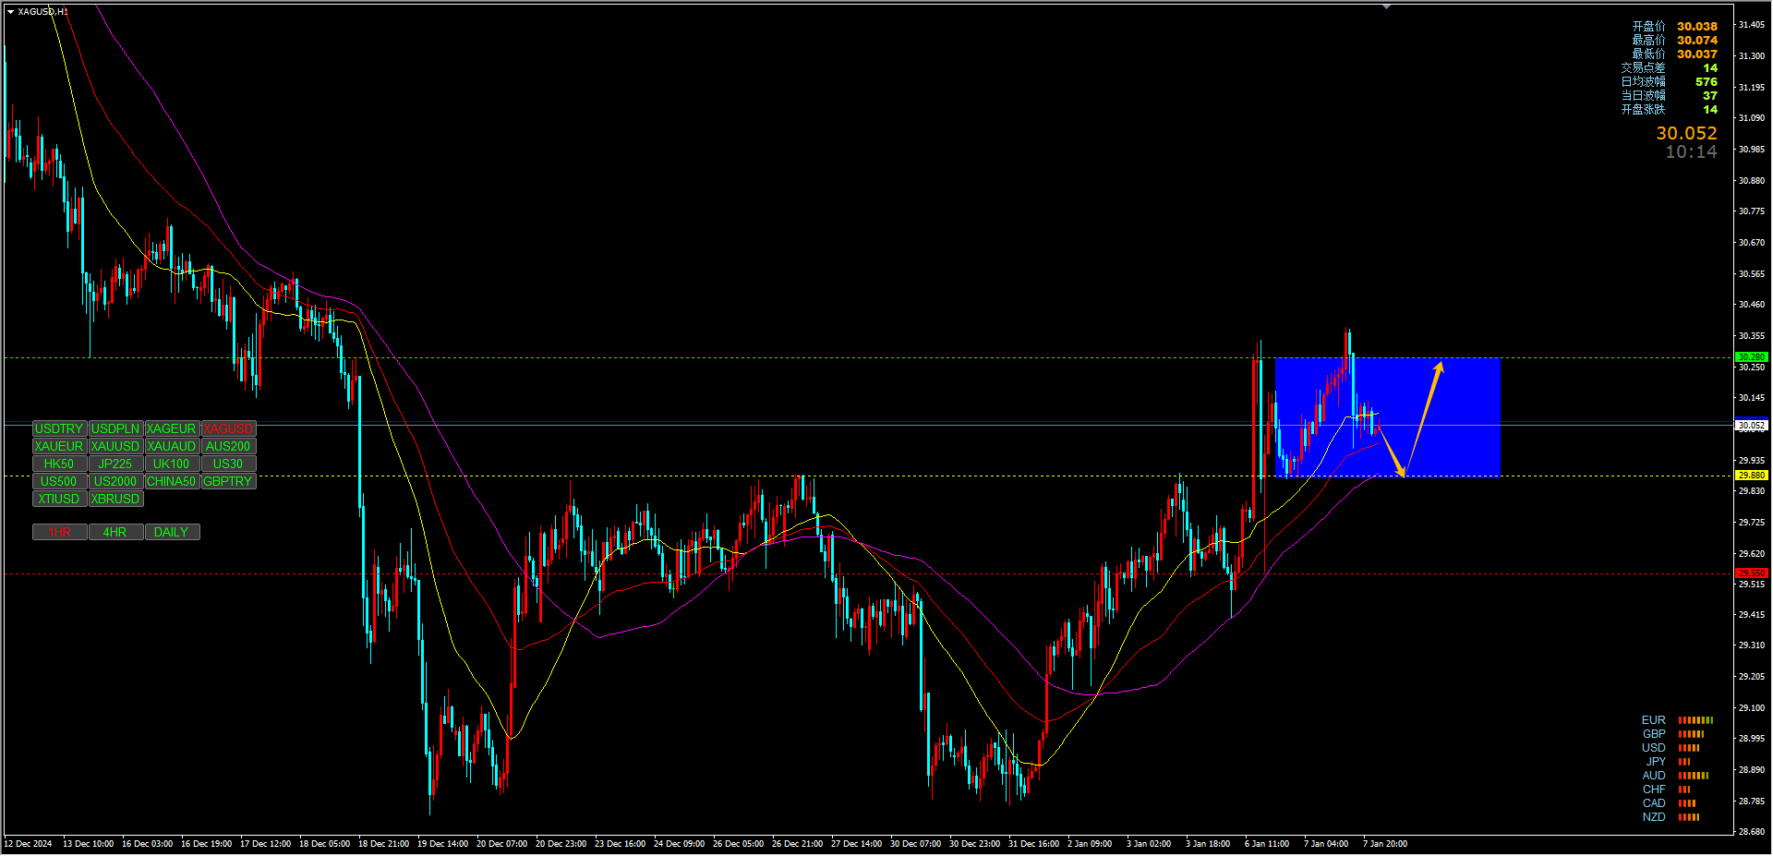Click the green 30.280 price label
The image size is (1773, 856).
pos(1751,356)
